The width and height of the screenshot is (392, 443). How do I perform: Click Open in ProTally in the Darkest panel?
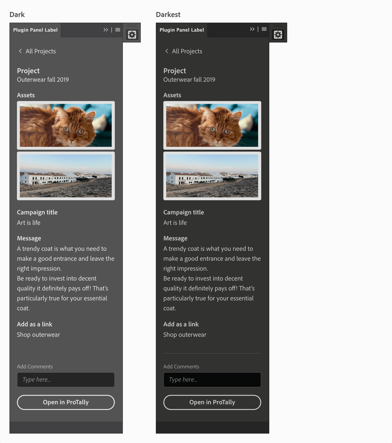pyautogui.click(x=212, y=402)
